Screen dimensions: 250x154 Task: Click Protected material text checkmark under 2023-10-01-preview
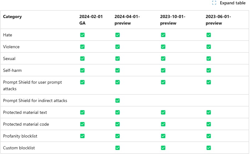click(x=163, y=112)
